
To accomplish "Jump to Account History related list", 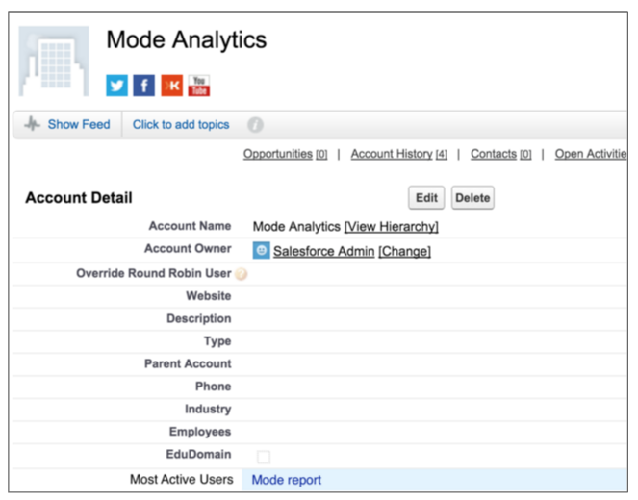I will tap(399, 154).
